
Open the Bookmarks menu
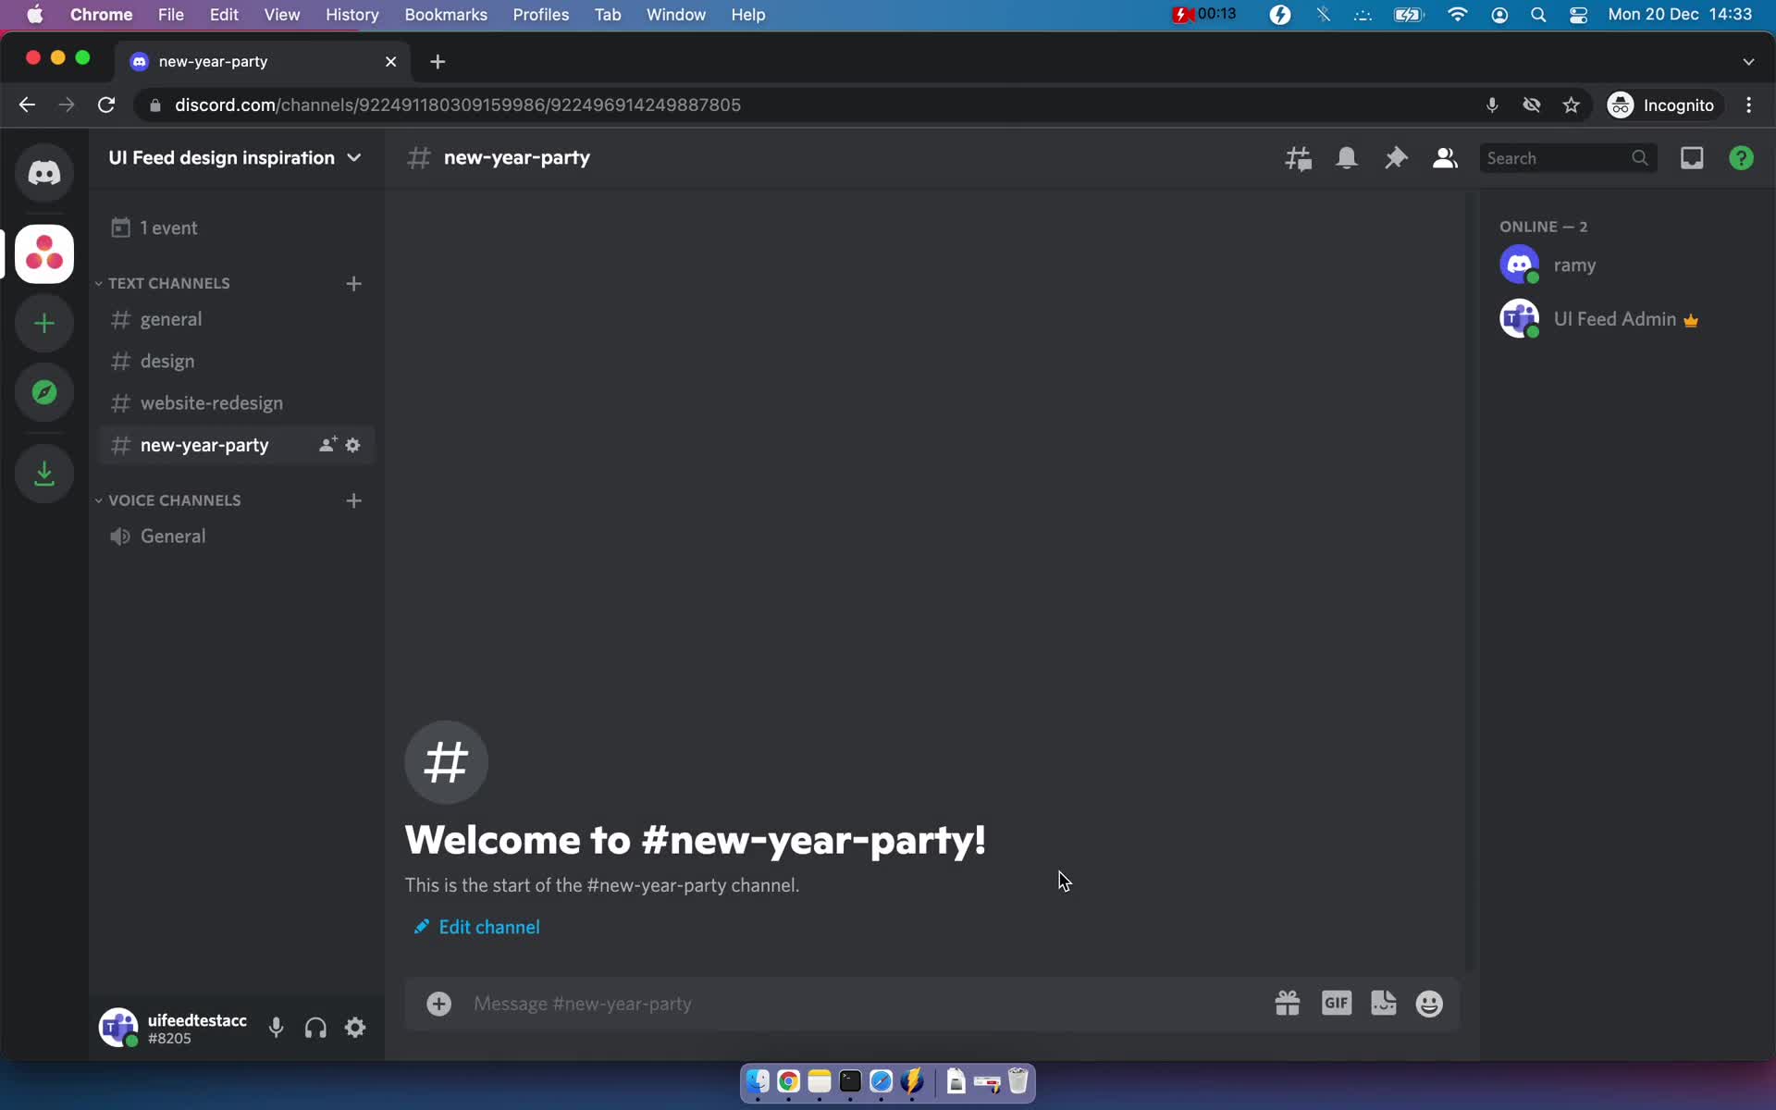tap(446, 15)
